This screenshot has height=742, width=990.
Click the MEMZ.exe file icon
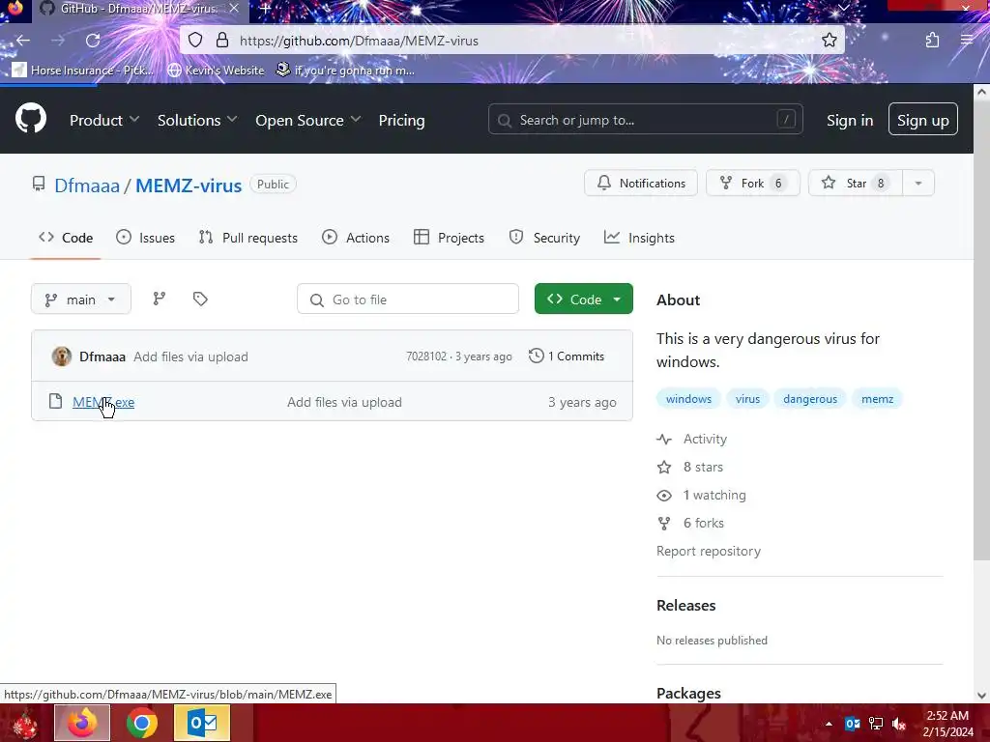click(x=55, y=401)
